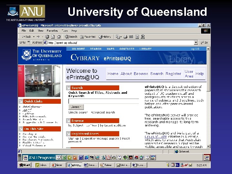
Task: Click the LIBRARY link in the top banner
Action: (x=145, y=49)
